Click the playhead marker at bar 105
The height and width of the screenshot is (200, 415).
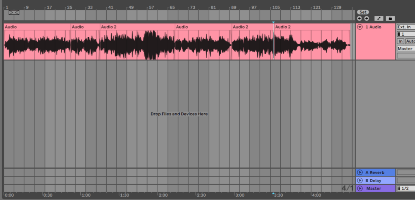pos(273,23)
